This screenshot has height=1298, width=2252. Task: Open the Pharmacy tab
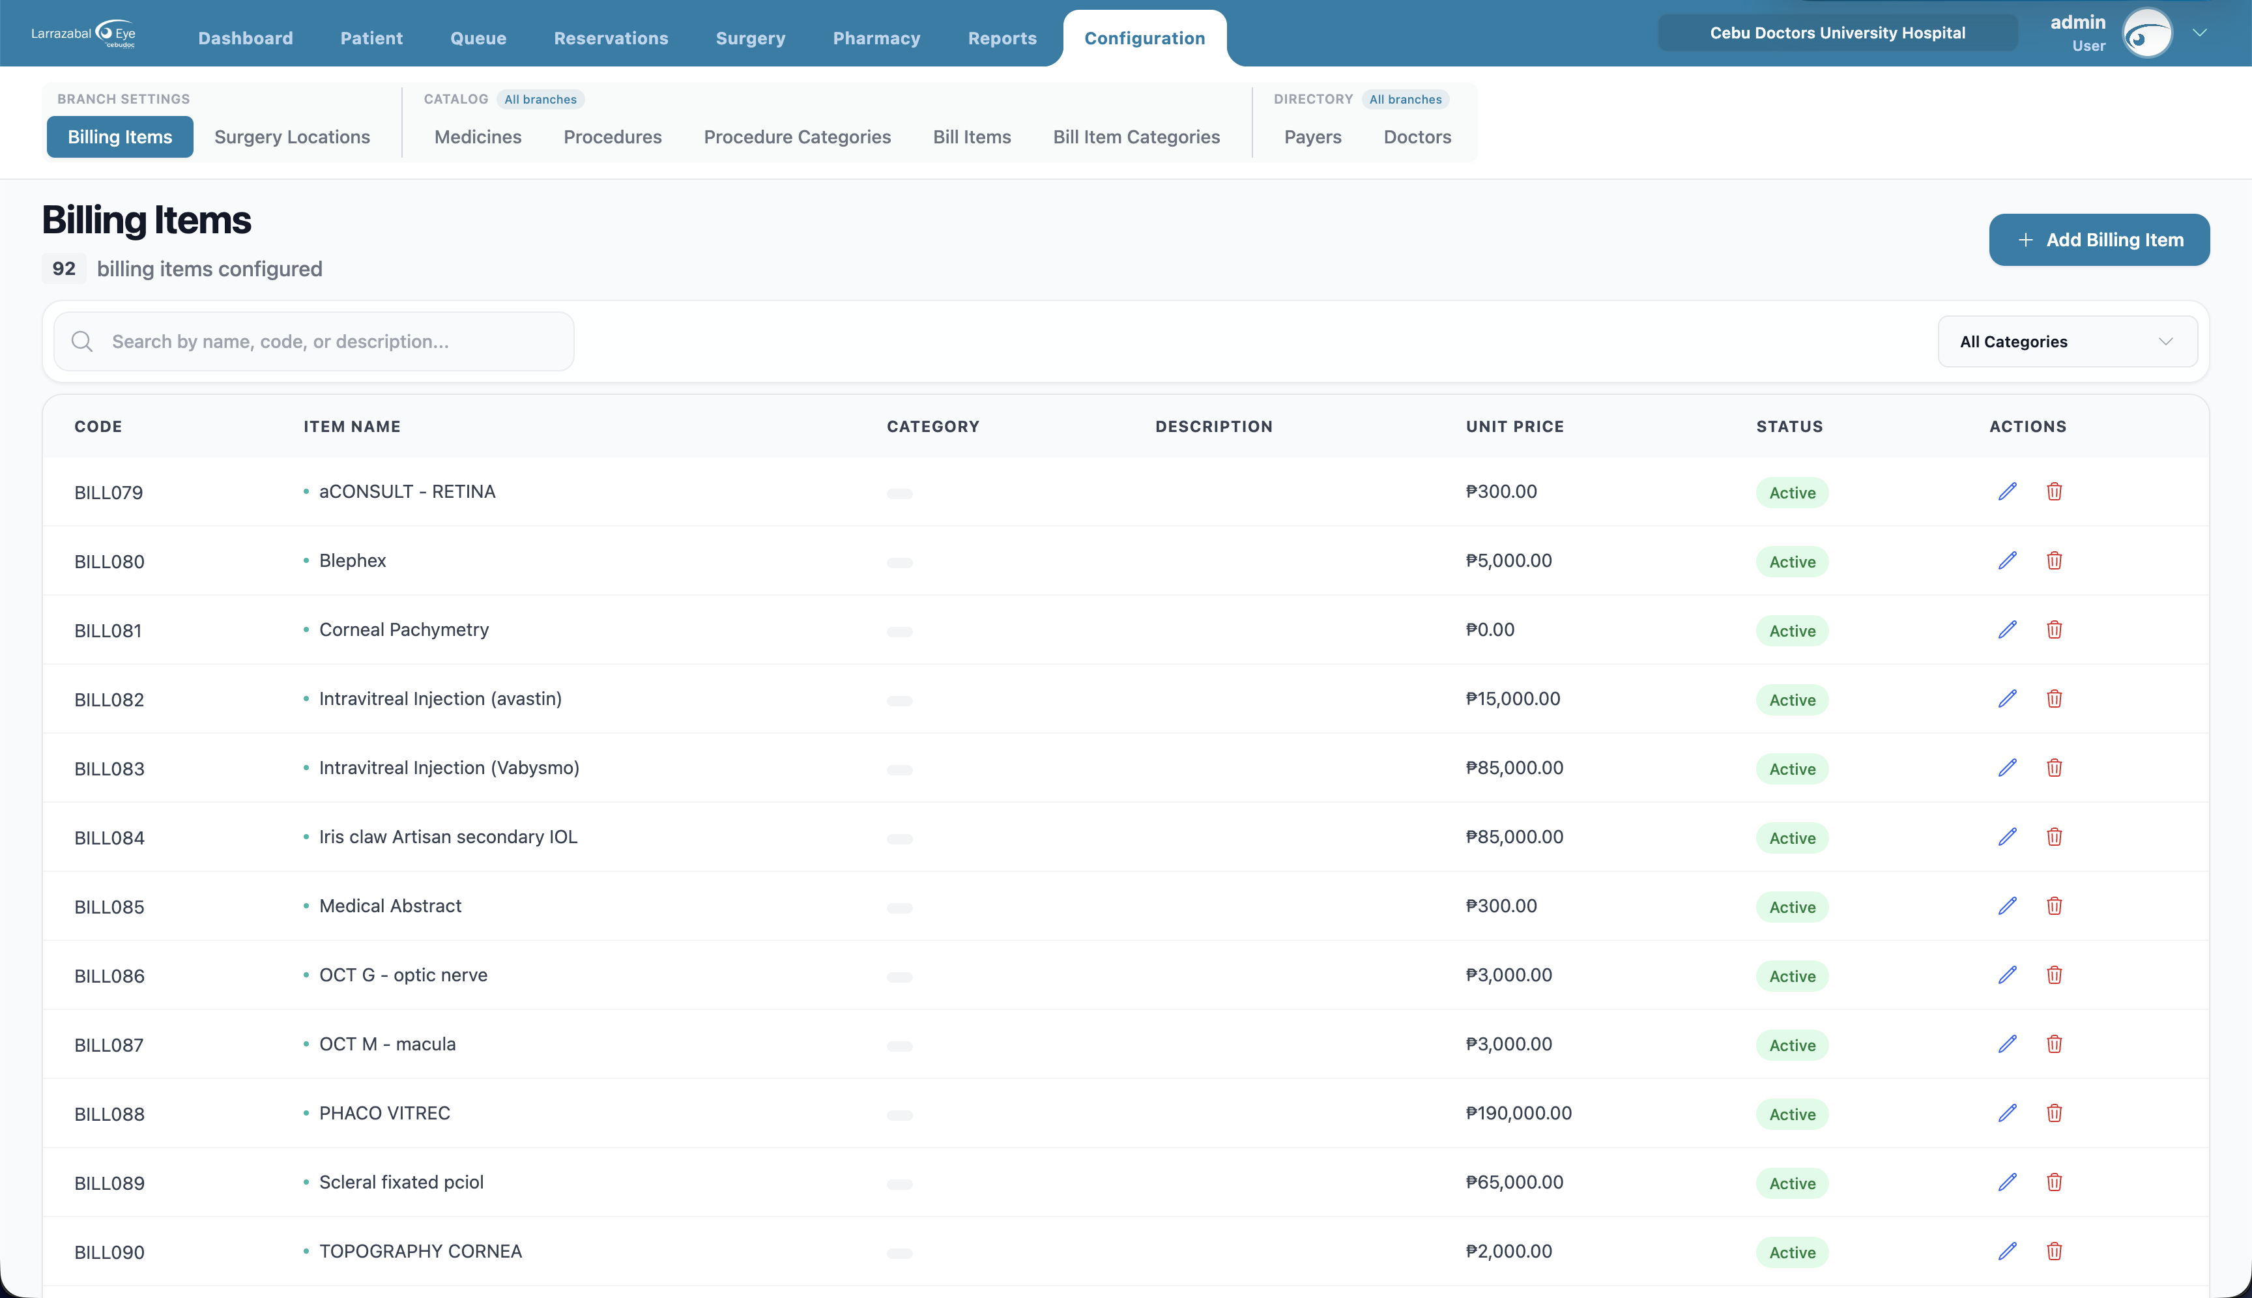coord(876,38)
